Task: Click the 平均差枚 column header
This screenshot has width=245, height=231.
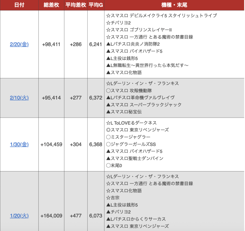Action: [x=76, y=5]
